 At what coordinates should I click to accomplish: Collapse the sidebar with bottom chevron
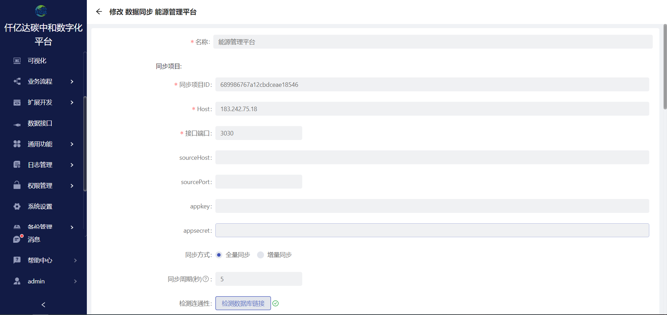pyautogui.click(x=43, y=305)
